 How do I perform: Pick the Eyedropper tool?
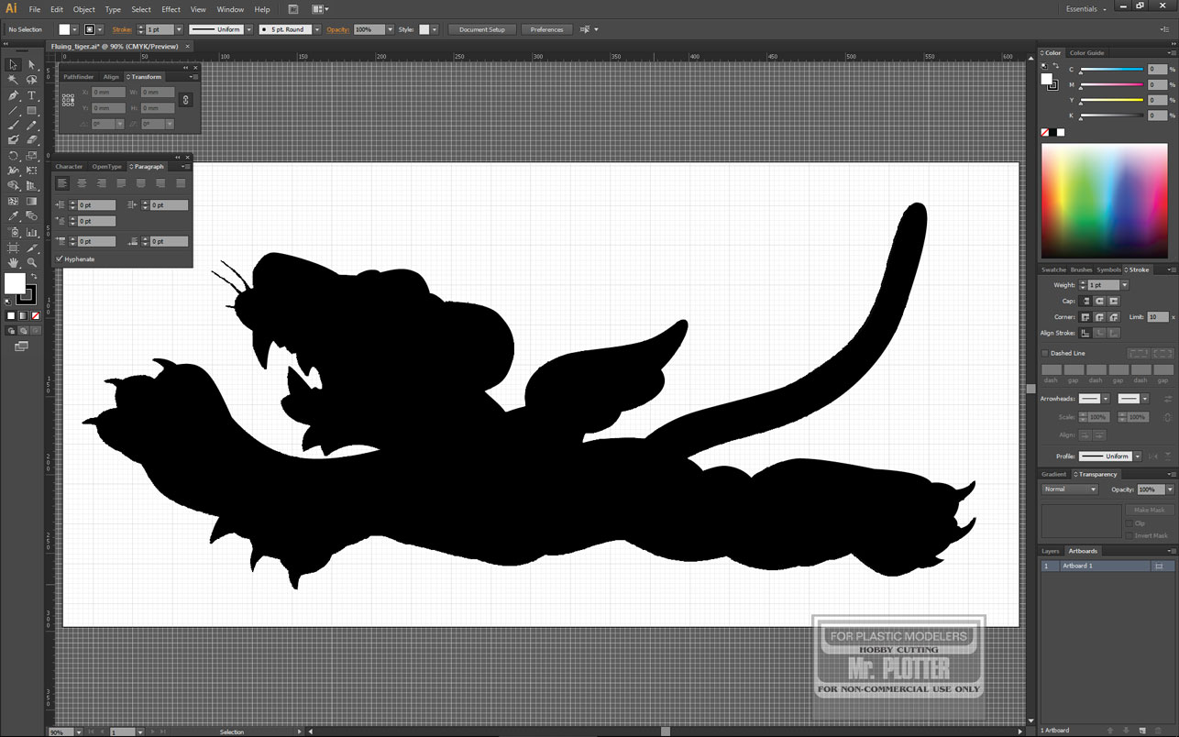13,216
